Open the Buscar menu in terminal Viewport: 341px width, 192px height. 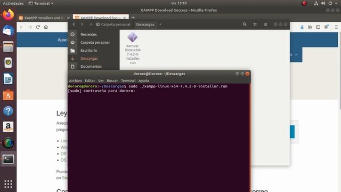tap(112, 81)
